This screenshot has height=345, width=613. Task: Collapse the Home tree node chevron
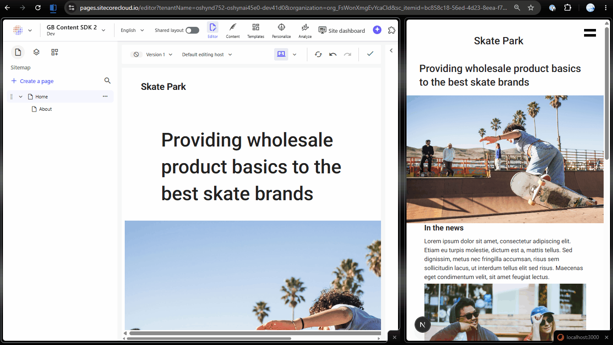[x=20, y=97]
